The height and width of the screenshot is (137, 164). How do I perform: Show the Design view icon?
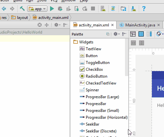(x=133, y=34)
